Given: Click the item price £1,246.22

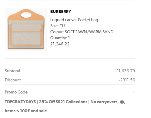Looking at the screenshot, I should (x=60, y=44).
